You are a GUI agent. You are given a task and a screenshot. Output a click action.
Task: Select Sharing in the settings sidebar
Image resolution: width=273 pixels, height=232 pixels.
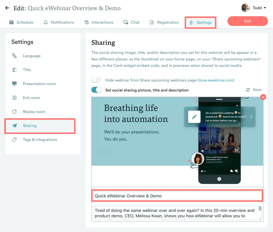40,126
